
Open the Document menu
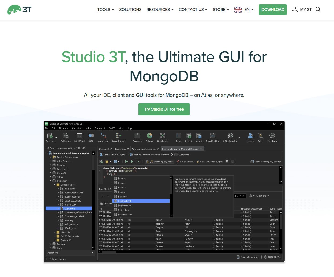100,128
